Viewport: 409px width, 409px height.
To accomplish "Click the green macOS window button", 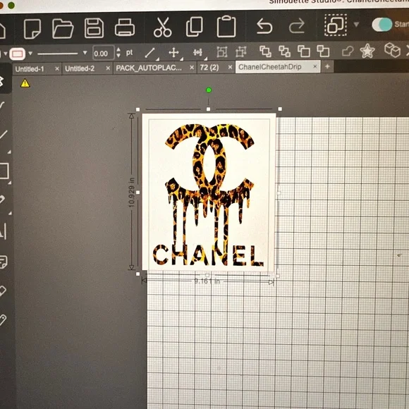I will [x=11, y=5].
